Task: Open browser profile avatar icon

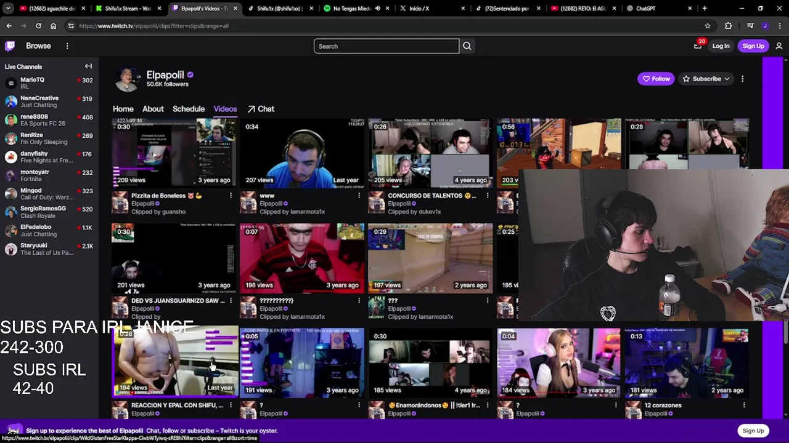Action: click(x=765, y=26)
